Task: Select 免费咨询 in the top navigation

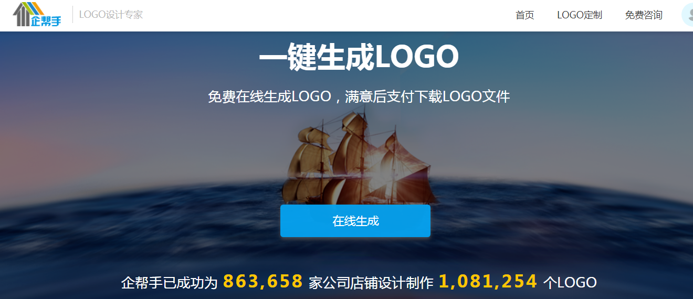Action: tap(643, 15)
